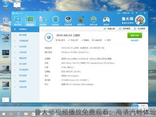156x117 pixels.
Task: Open the 论坛 forum link
Action: coord(119,13)
